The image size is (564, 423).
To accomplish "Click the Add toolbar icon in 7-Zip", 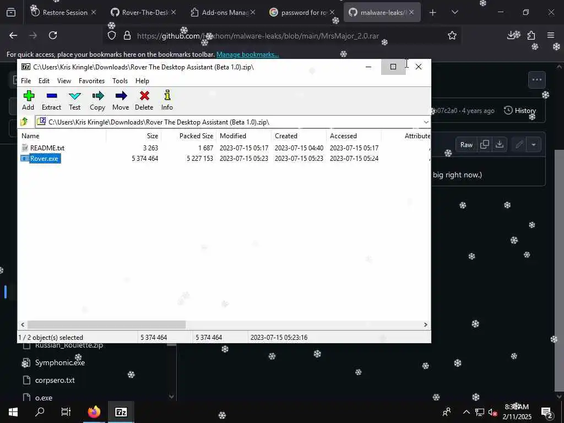I will click(x=29, y=100).
